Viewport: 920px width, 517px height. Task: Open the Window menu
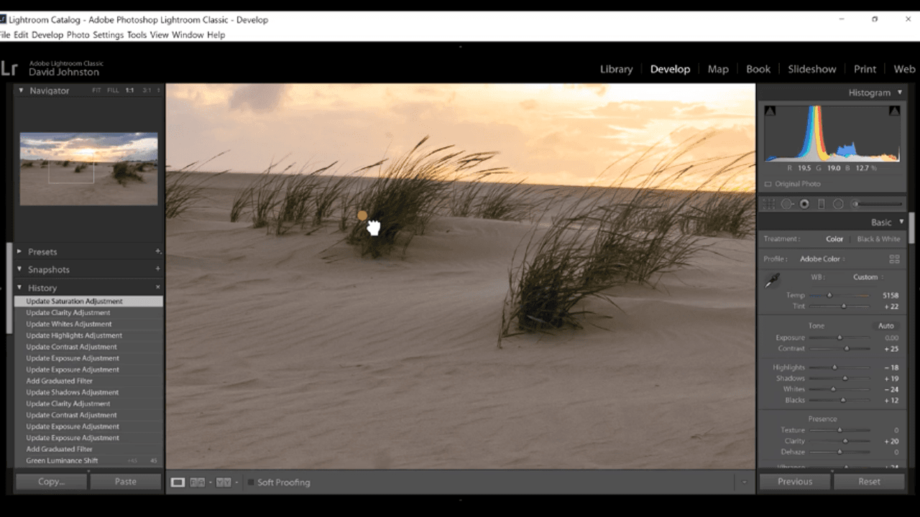click(x=188, y=34)
